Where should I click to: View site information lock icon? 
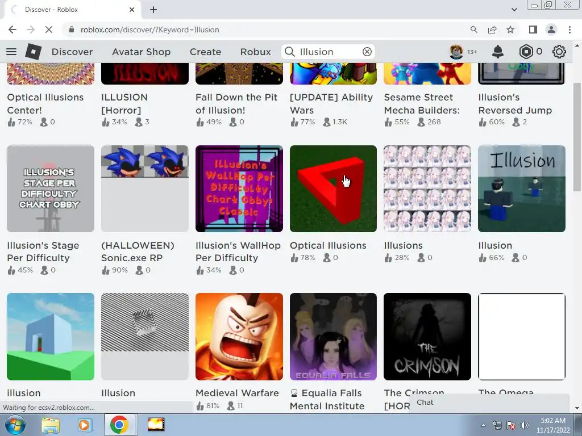click(x=72, y=30)
